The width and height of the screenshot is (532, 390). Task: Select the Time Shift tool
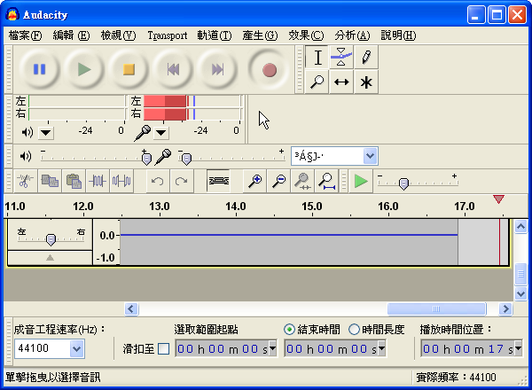click(x=341, y=82)
